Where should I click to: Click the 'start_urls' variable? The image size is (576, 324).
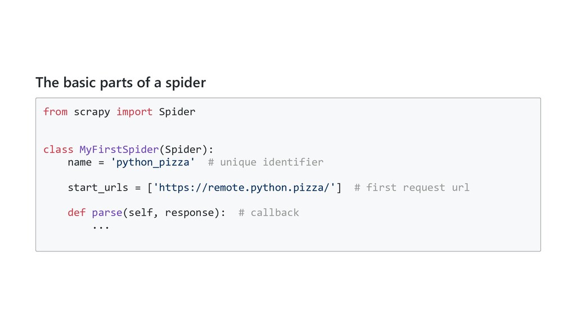tap(98, 187)
